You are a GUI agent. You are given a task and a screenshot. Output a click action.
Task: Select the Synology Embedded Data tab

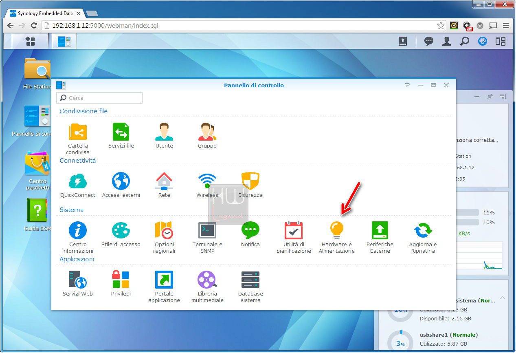45,13
